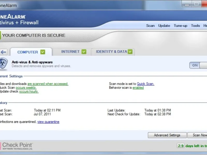Switch to the COMPUTER tab
The height and width of the screenshot is (155, 207).
[31, 52]
